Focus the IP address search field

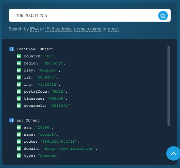click(x=83, y=15)
